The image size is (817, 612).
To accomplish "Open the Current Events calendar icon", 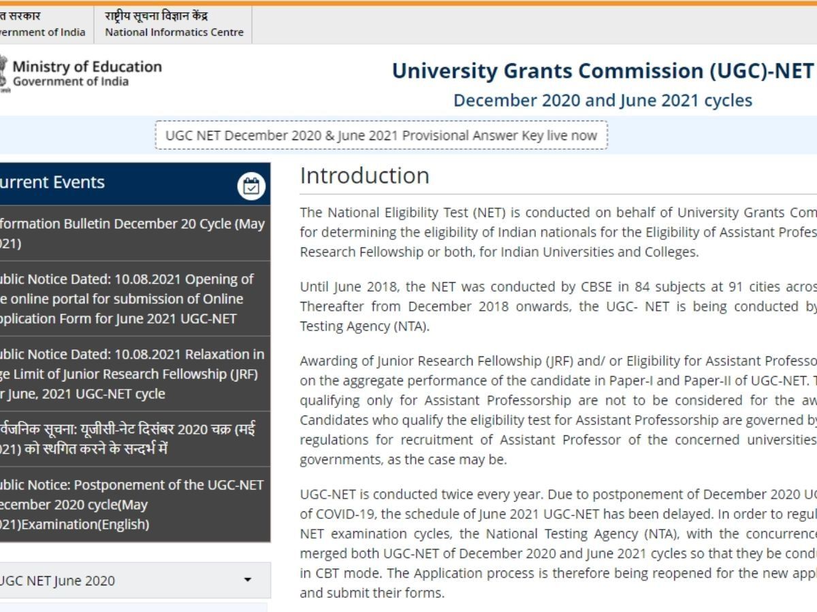I will point(251,184).
